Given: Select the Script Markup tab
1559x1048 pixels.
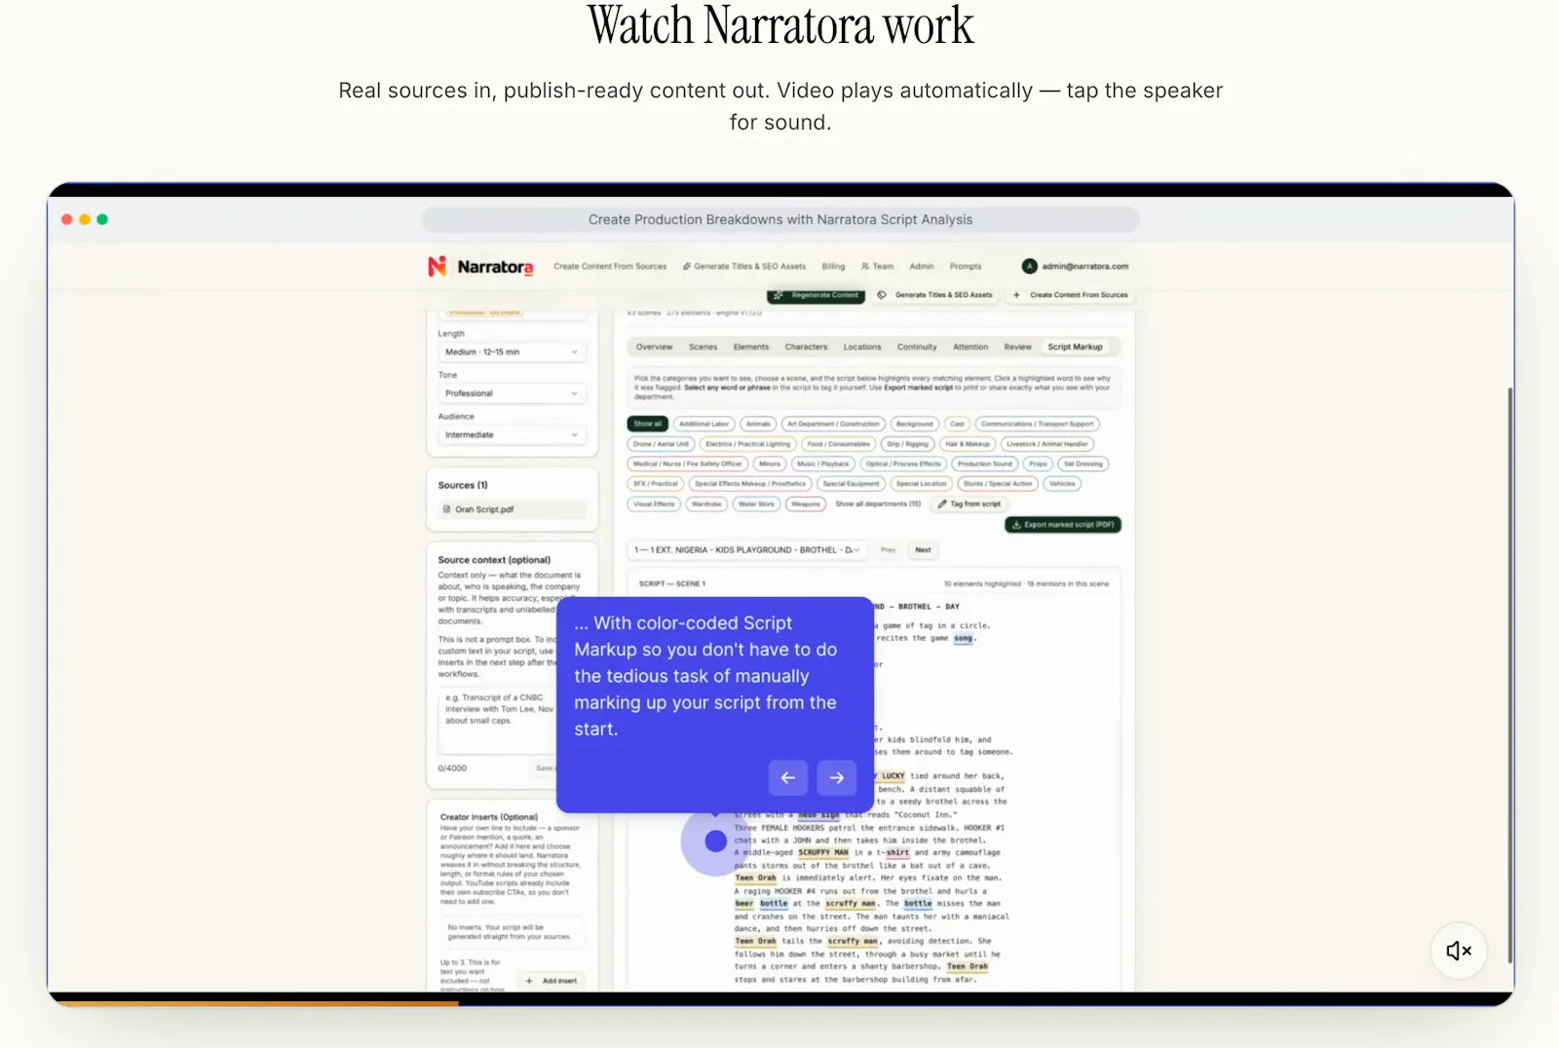Looking at the screenshot, I should (1075, 347).
